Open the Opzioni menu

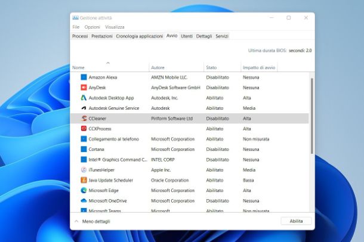[92, 27]
